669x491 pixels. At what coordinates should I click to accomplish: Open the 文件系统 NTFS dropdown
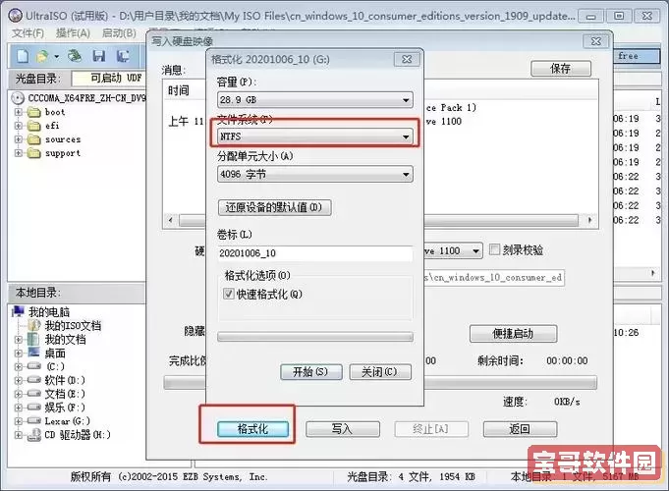[x=315, y=136]
